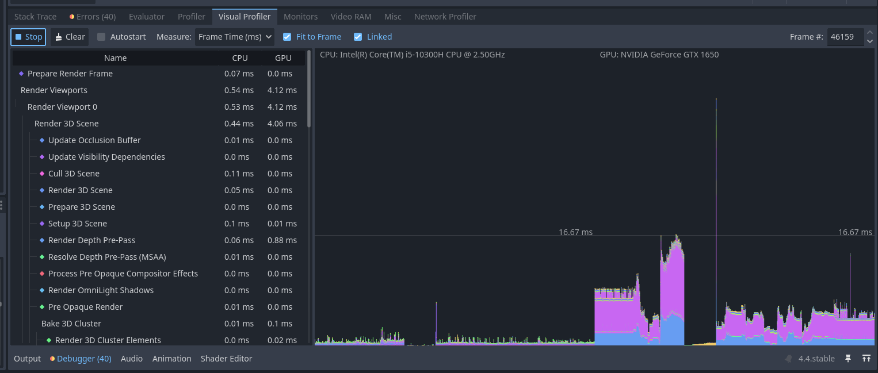Click the red diamond beside Process Pre Opaque Compositor Effects
Image resolution: width=878 pixels, height=373 pixels.
coord(42,274)
